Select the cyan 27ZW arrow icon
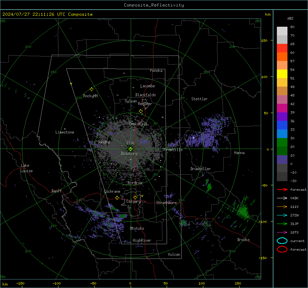 tap(282, 215)
